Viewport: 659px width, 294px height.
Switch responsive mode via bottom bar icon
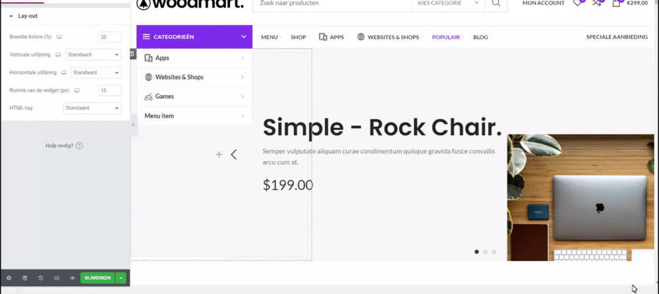(56, 278)
